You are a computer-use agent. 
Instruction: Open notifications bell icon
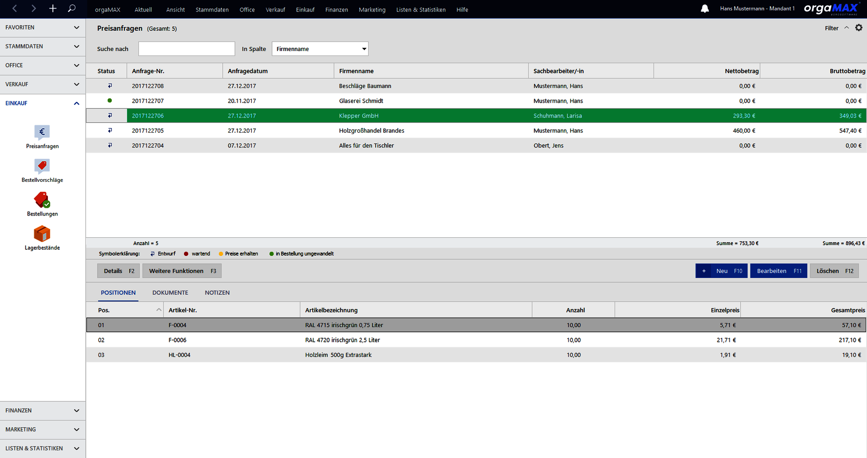pyautogui.click(x=705, y=9)
